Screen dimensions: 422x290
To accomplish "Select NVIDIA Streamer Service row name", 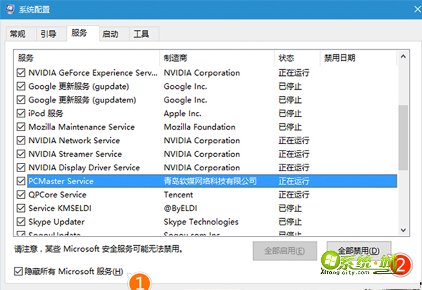I will tap(75, 154).
